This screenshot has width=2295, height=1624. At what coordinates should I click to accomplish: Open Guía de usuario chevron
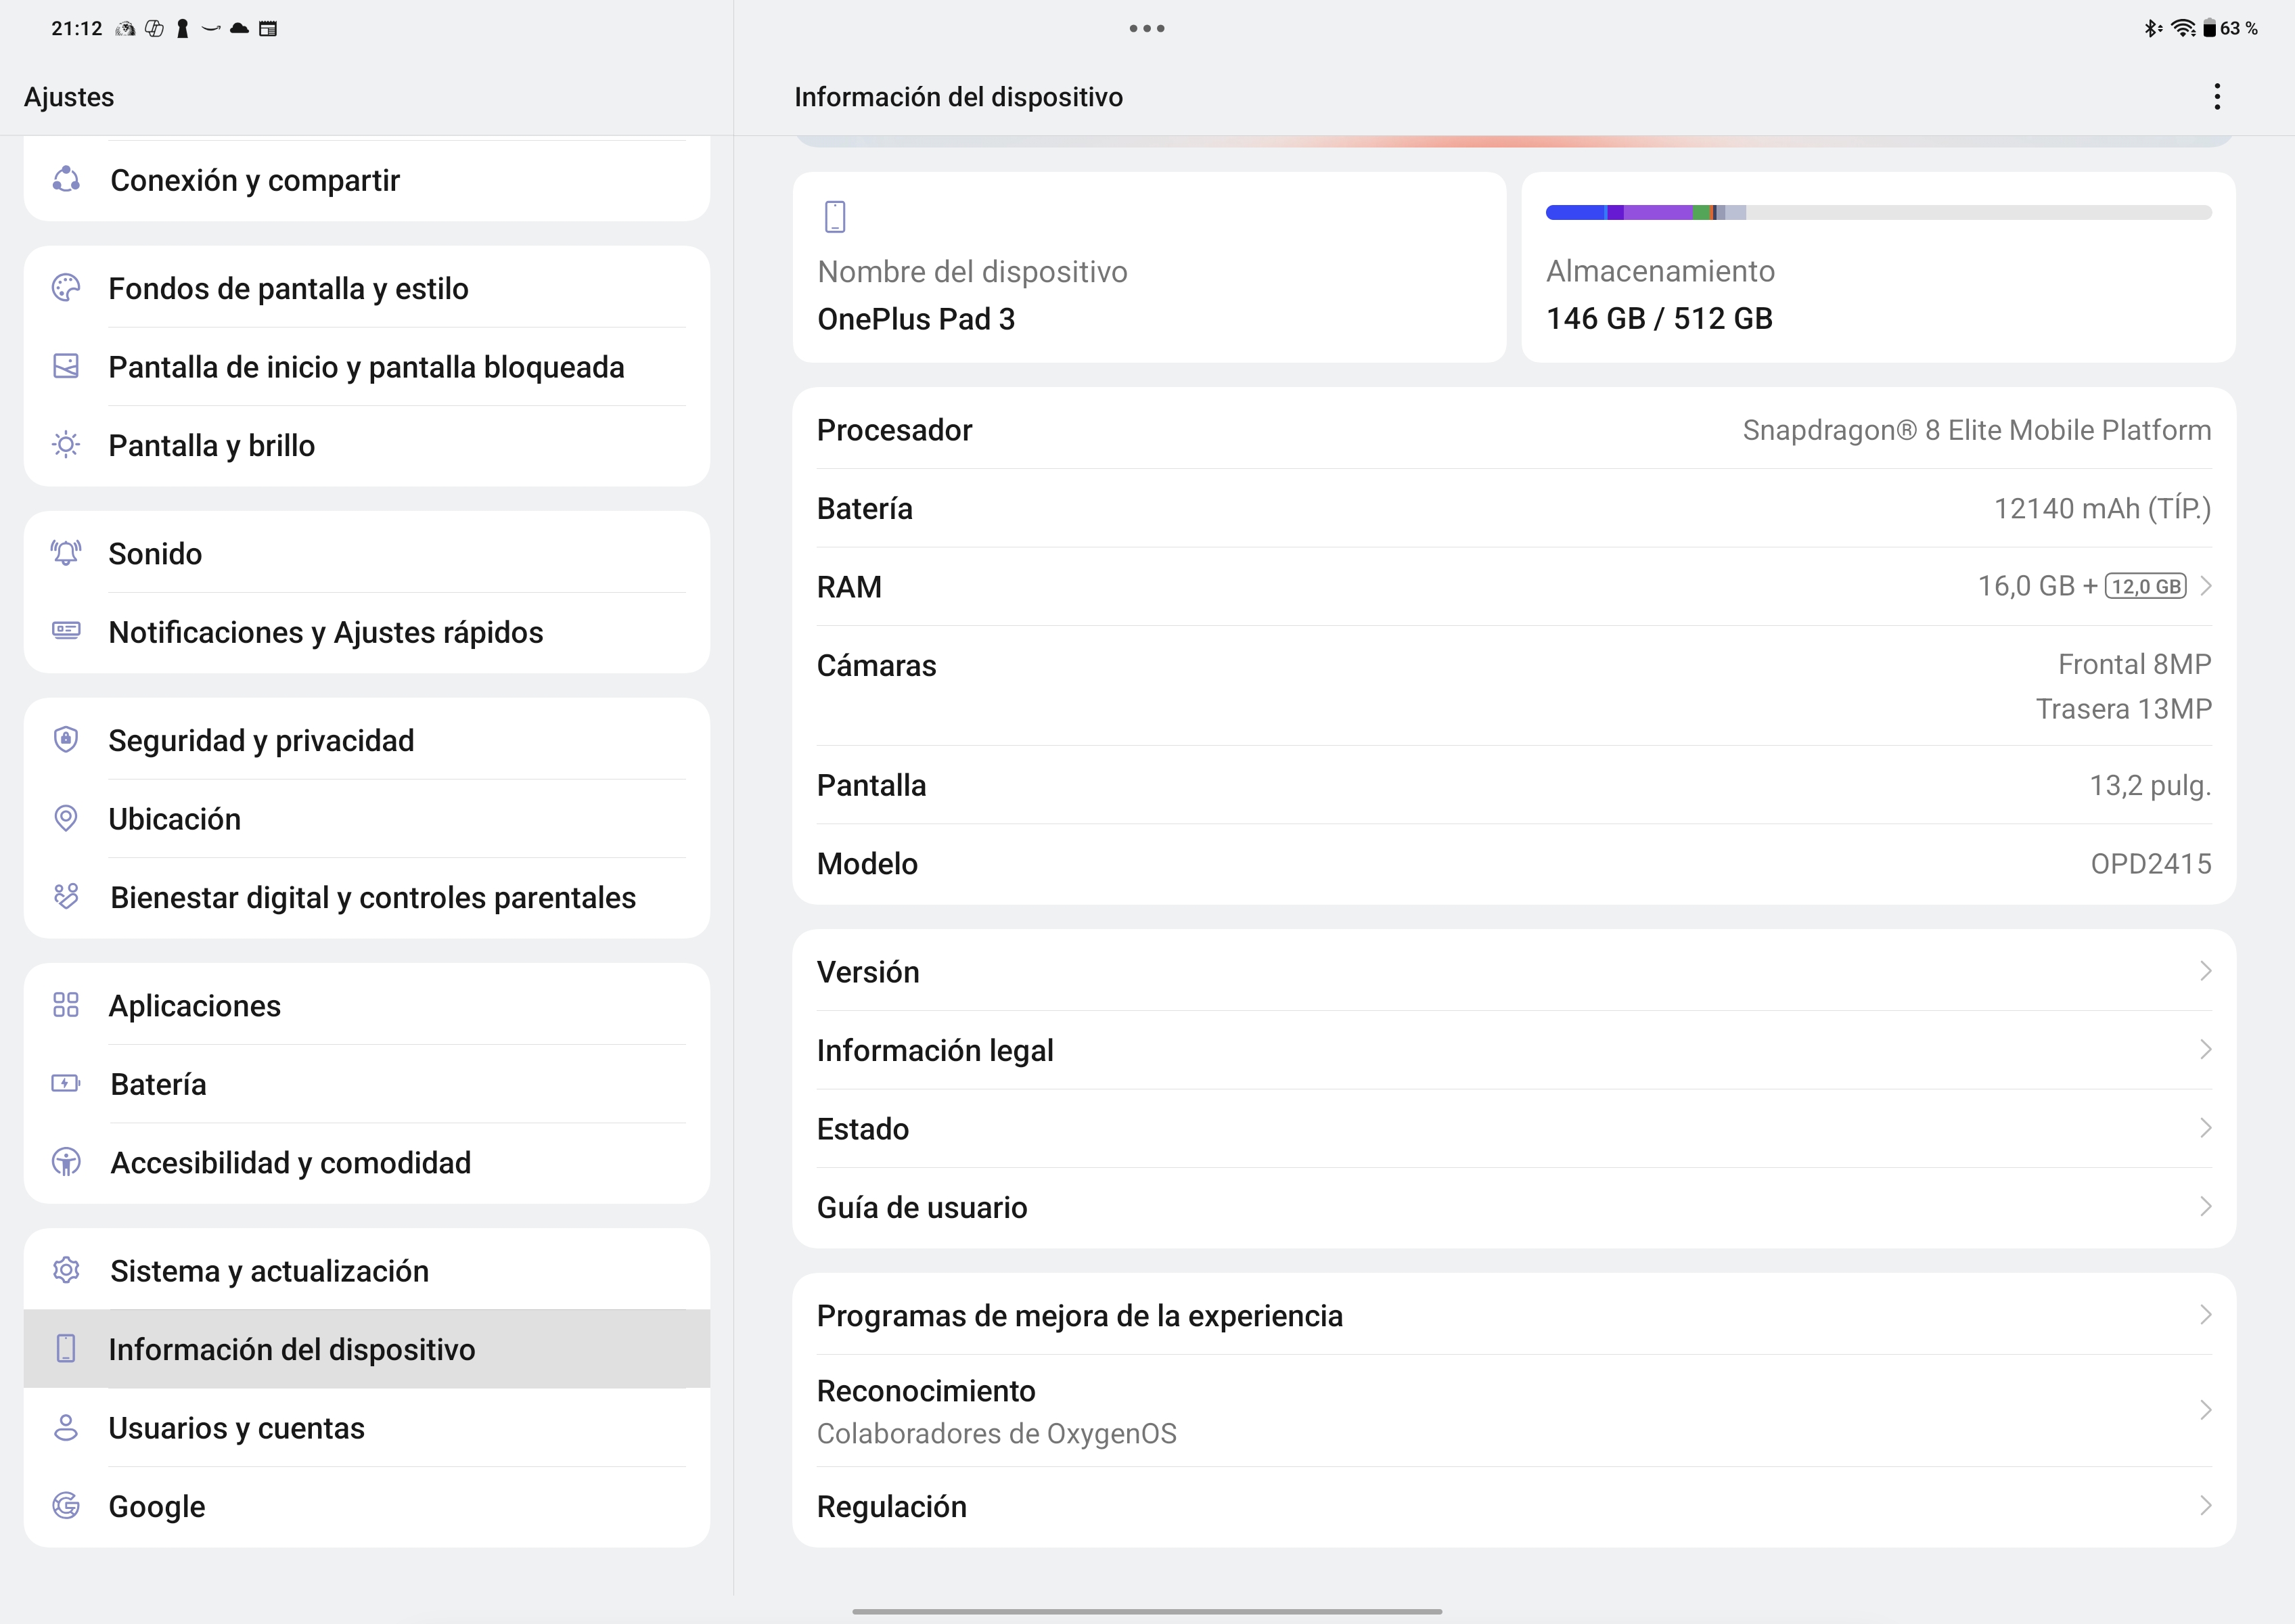click(2205, 1207)
